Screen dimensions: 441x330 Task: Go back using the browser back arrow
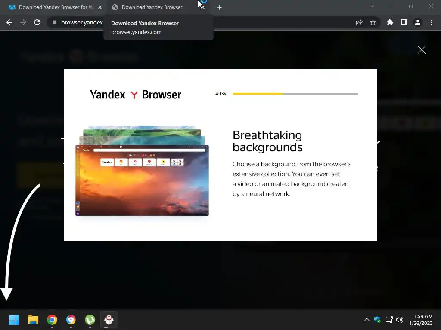click(9, 22)
